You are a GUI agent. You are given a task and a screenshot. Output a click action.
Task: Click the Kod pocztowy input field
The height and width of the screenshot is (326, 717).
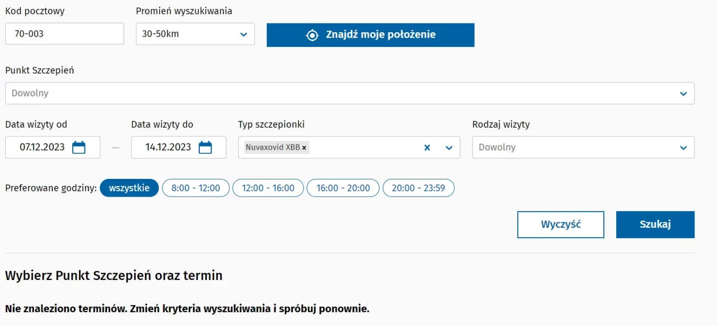[65, 34]
